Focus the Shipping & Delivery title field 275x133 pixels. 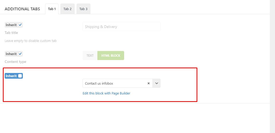[x=121, y=27]
